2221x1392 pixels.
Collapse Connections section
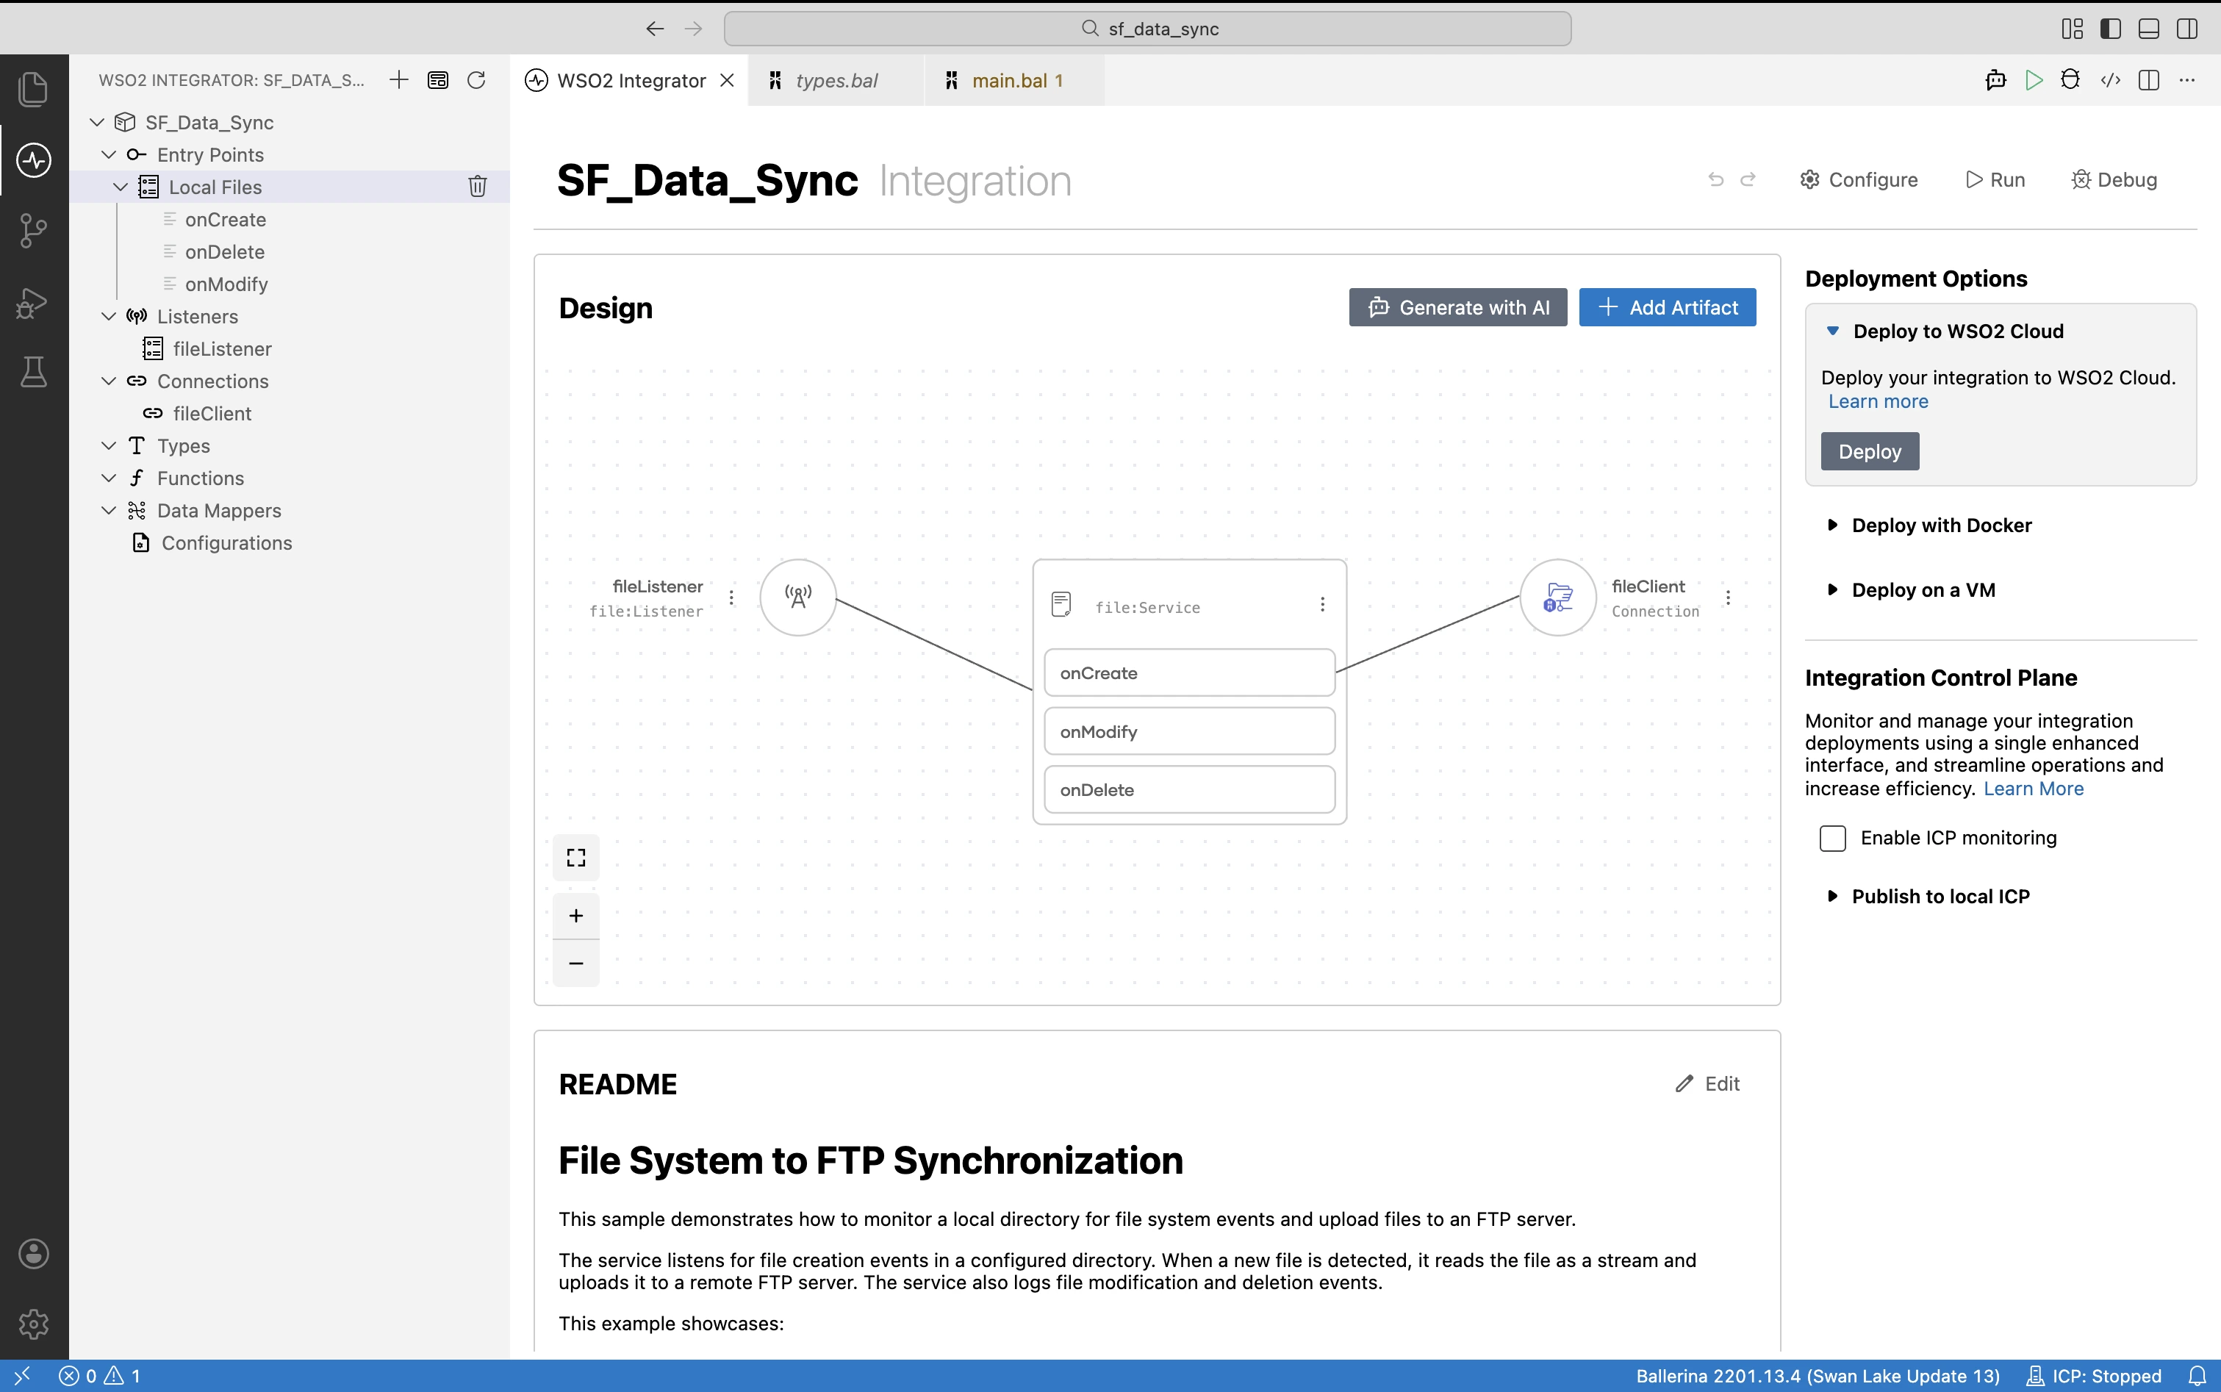coord(109,381)
